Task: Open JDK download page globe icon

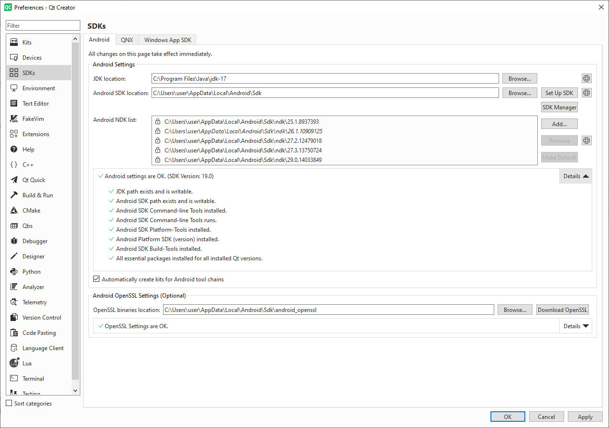Action: 587,78
